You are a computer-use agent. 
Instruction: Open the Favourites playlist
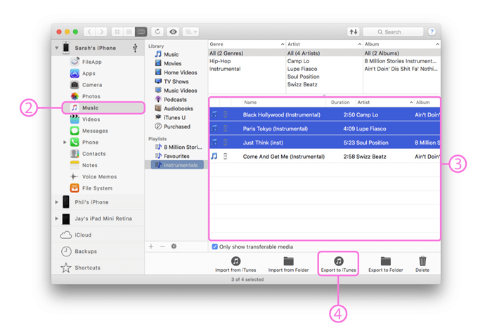[172, 156]
